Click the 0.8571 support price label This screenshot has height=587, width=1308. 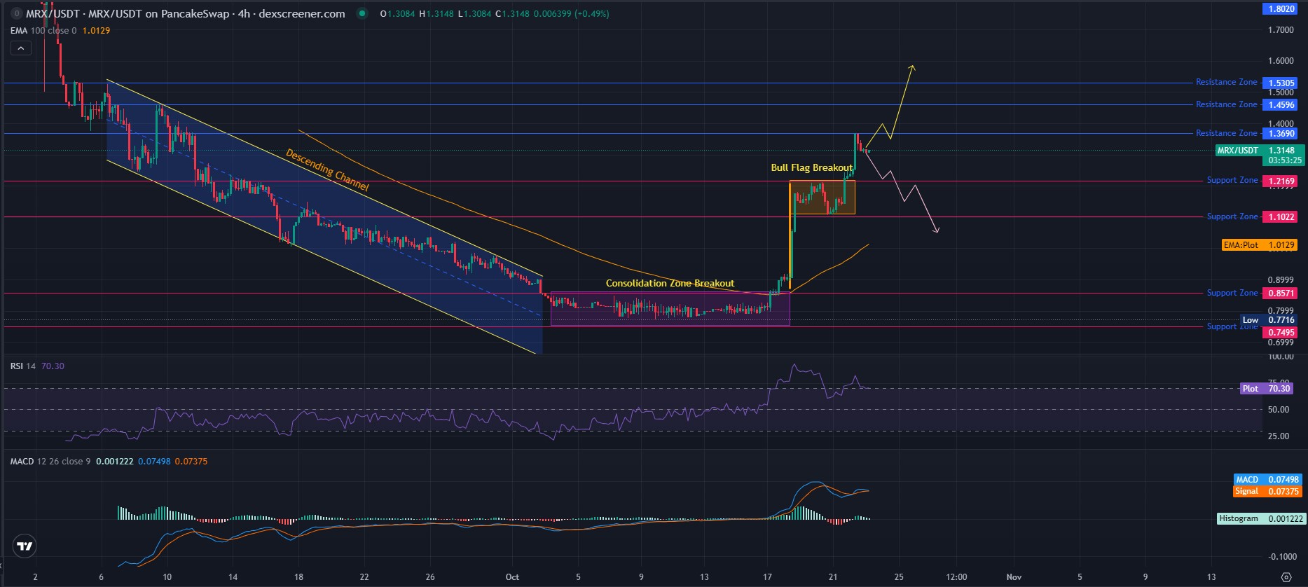point(1281,293)
